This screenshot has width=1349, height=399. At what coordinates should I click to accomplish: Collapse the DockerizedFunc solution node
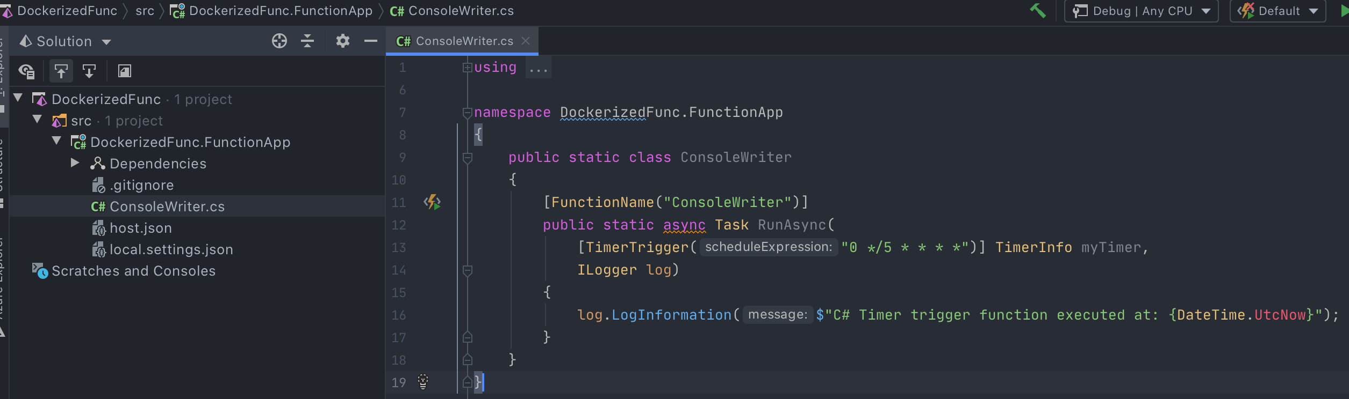point(18,98)
